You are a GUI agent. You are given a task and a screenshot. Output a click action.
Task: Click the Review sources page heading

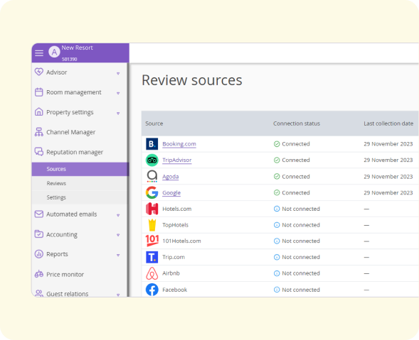click(x=192, y=80)
